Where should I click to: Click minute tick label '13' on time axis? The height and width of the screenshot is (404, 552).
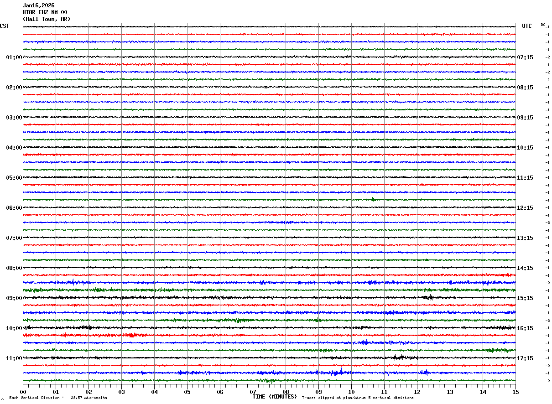(x=450, y=392)
